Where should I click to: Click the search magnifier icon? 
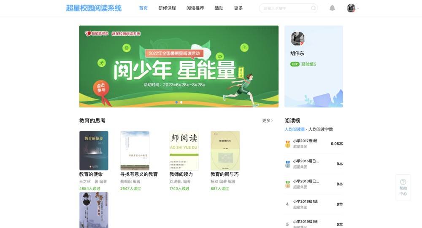point(313,8)
